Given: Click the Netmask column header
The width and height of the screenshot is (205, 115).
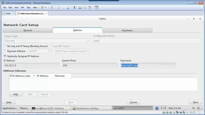Looking at the screenshot, I should click(62, 76).
